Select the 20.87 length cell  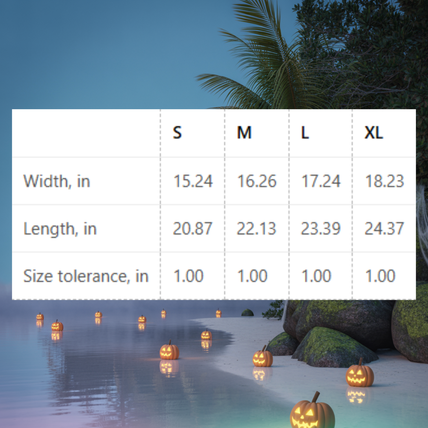[x=193, y=229]
